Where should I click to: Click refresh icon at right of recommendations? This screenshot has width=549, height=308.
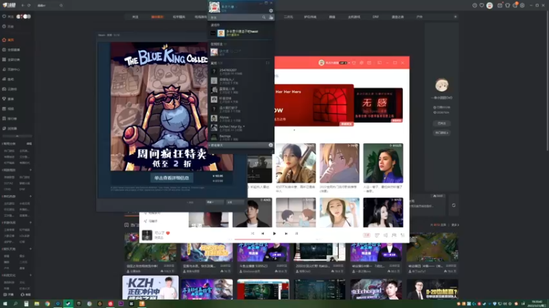pos(454,205)
